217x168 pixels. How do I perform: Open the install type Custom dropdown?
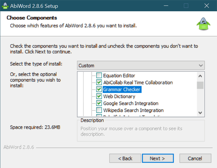(x=141, y=65)
